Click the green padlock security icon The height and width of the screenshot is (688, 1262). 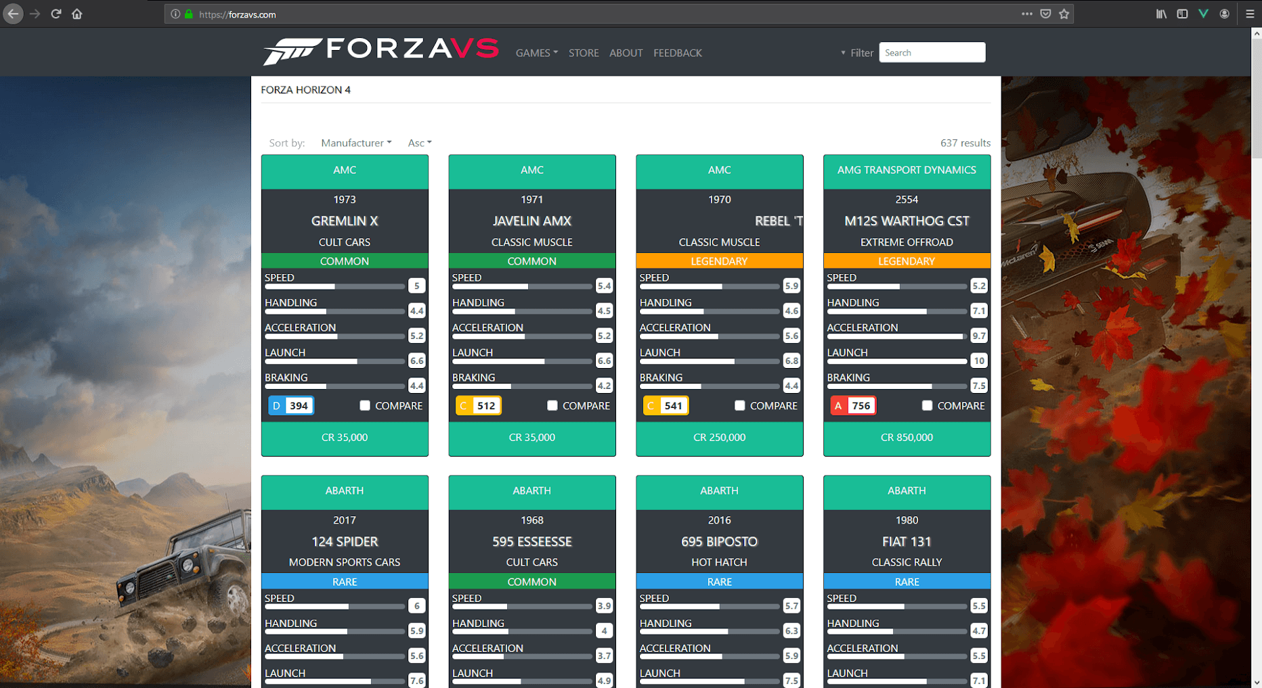point(189,14)
